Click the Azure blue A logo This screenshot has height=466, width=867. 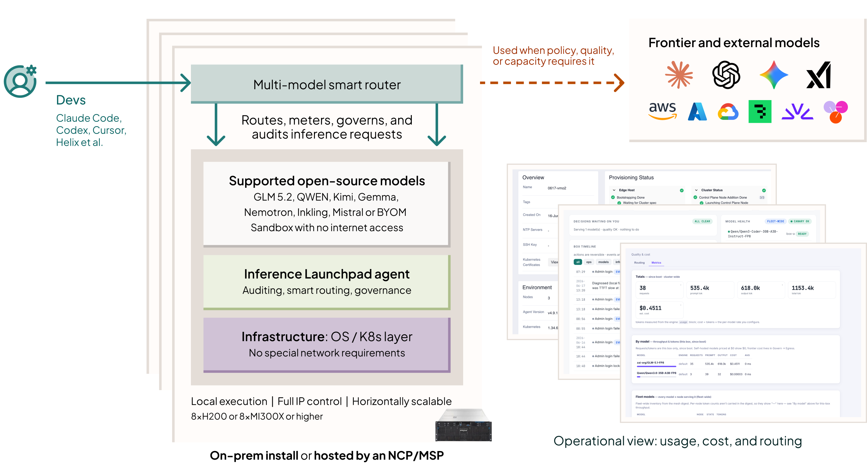point(697,111)
